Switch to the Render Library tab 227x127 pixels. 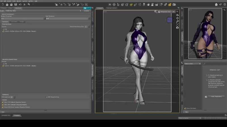[x=112, y=8]
